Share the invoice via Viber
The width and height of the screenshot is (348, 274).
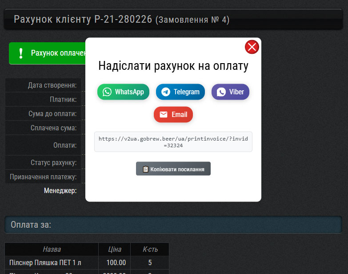(230, 92)
